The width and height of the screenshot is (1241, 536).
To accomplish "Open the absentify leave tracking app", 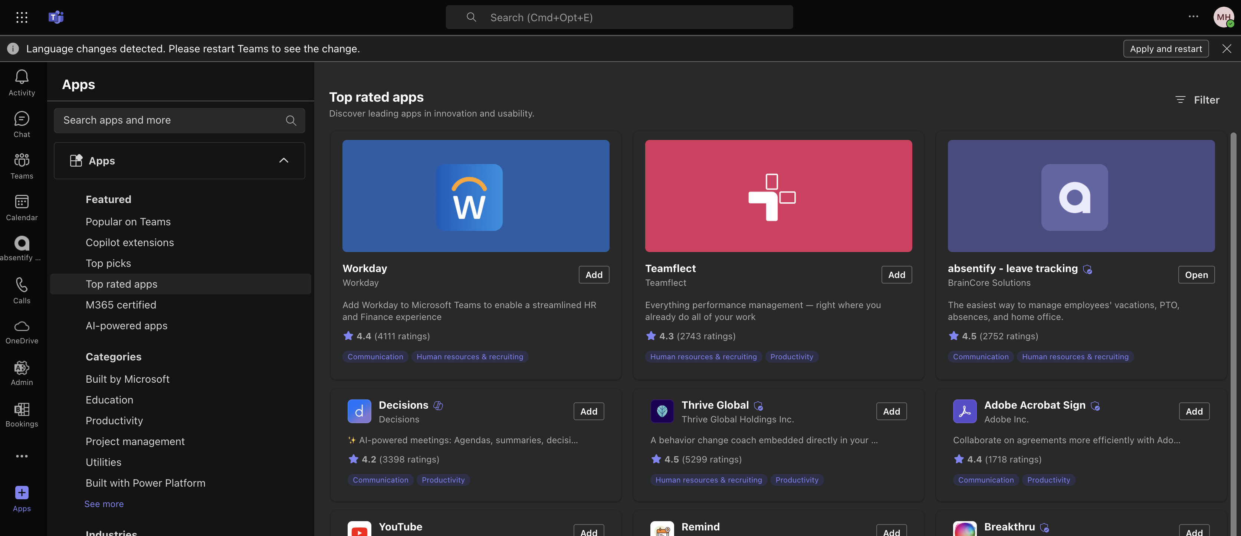I will 1196,275.
